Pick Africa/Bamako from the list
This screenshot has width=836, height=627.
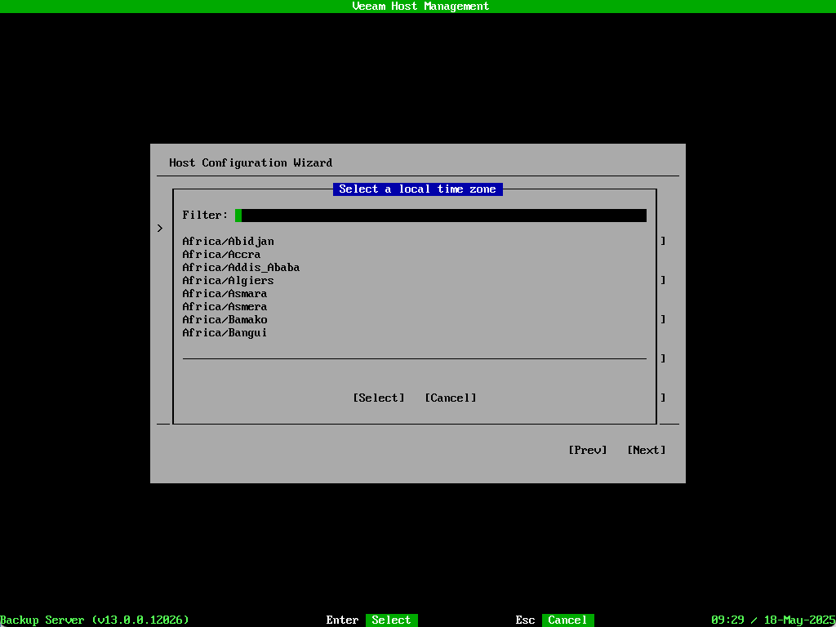click(225, 320)
